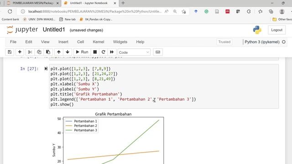Insert cell below with plus icon
The image size is (292, 164).
tap(20, 52)
